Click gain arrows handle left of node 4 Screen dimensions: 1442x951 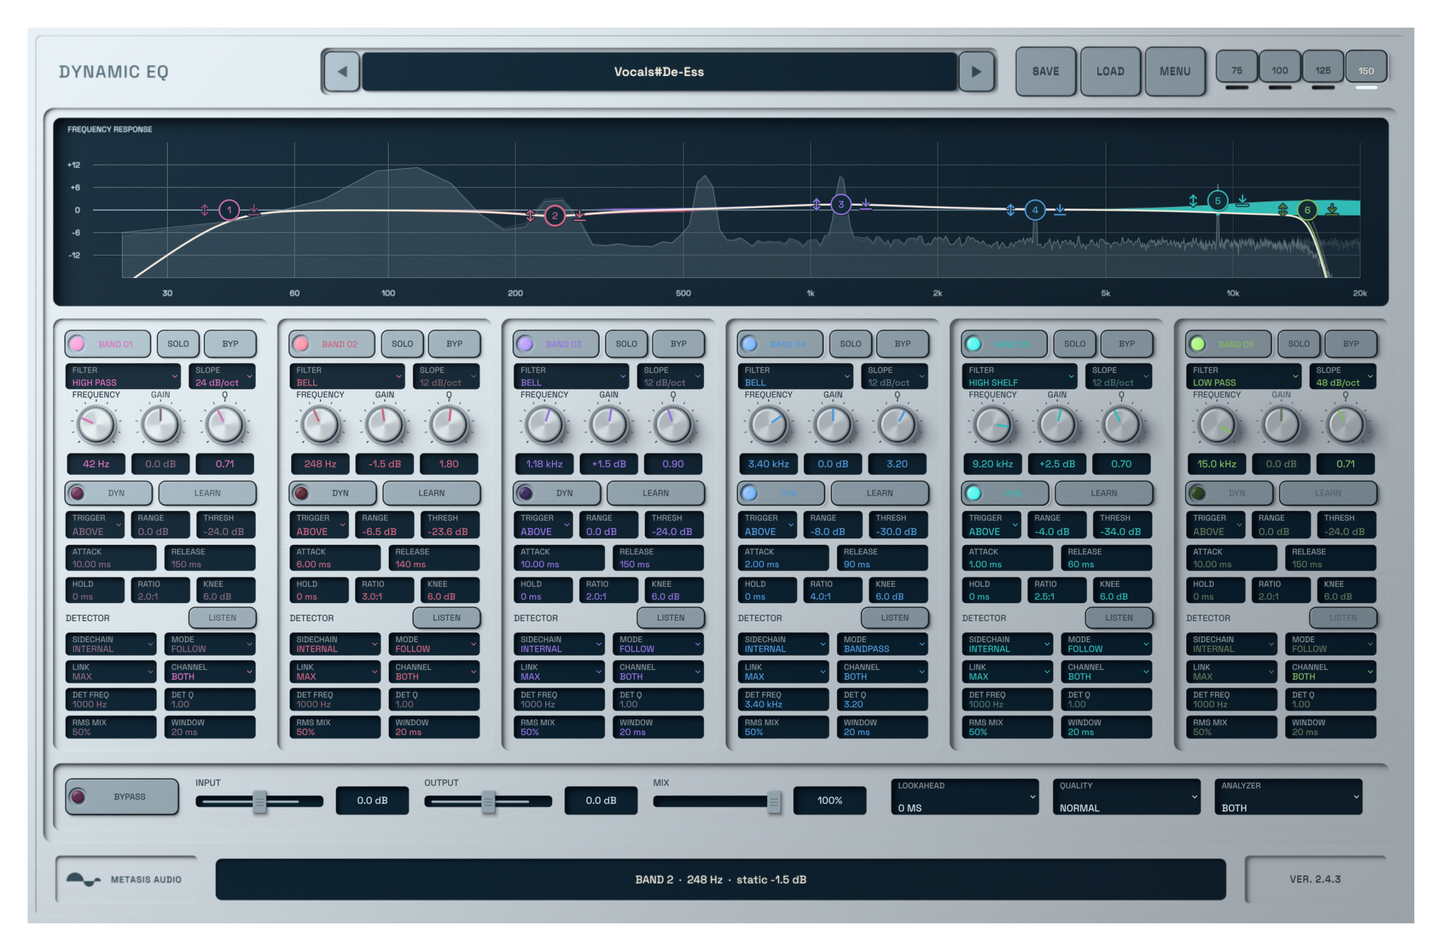[x=1010, y=210]
